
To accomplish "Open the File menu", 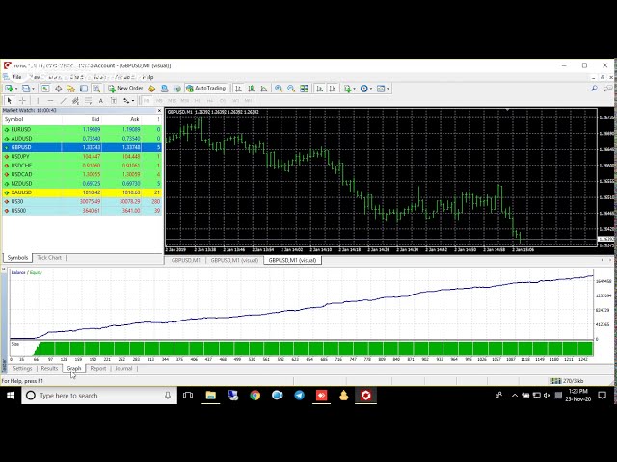I will click(17, 77).
